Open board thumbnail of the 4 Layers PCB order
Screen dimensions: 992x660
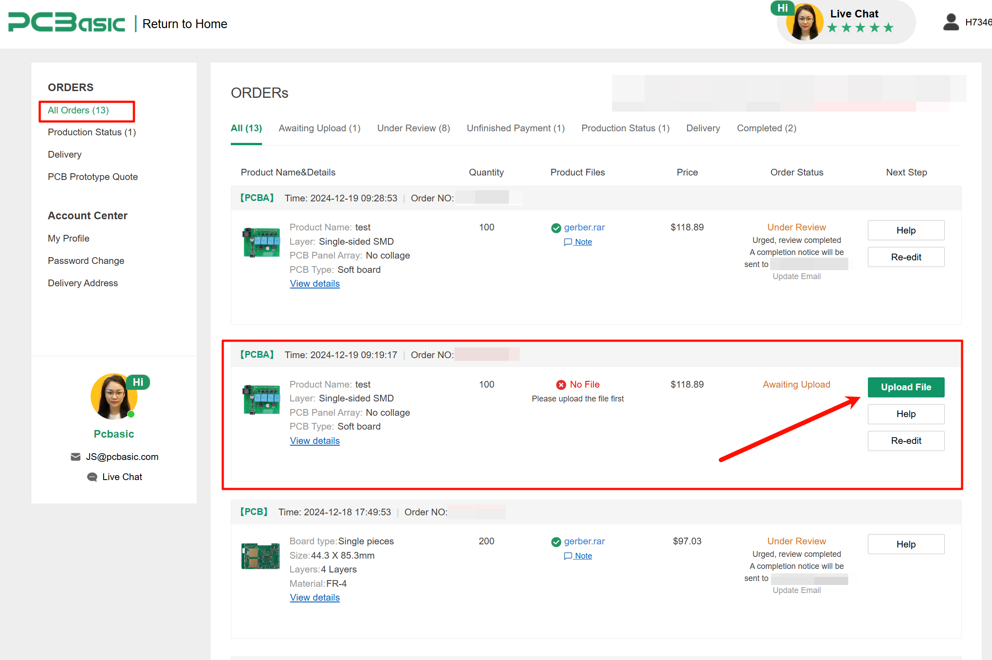260,556
